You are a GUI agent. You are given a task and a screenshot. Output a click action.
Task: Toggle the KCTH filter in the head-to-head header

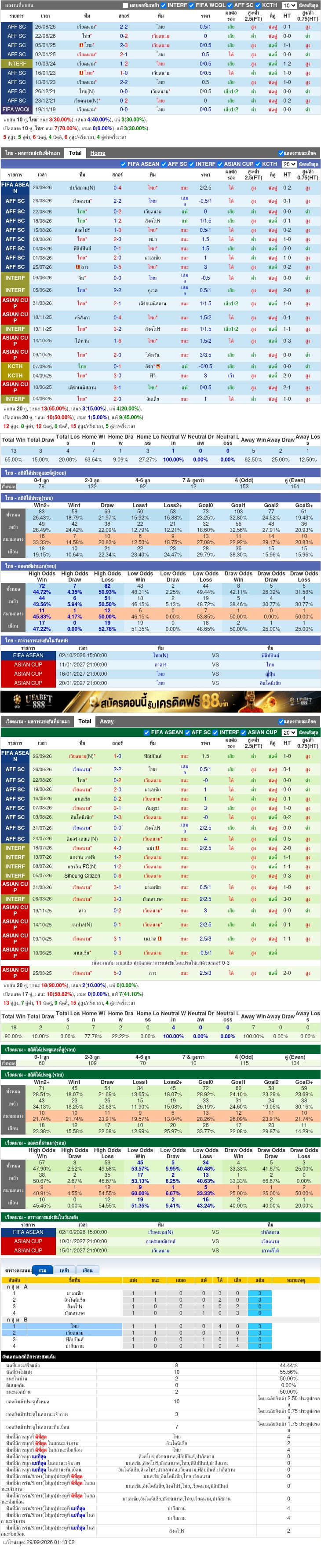click(259, 5)
